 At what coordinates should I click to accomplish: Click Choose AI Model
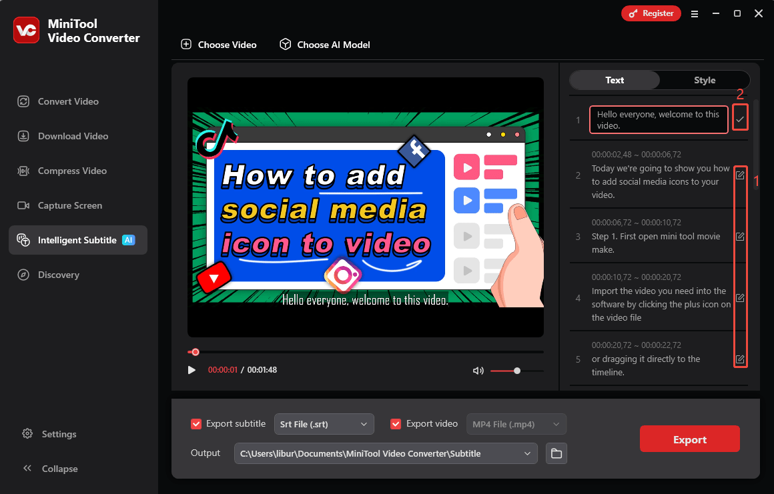pos(325,45)
